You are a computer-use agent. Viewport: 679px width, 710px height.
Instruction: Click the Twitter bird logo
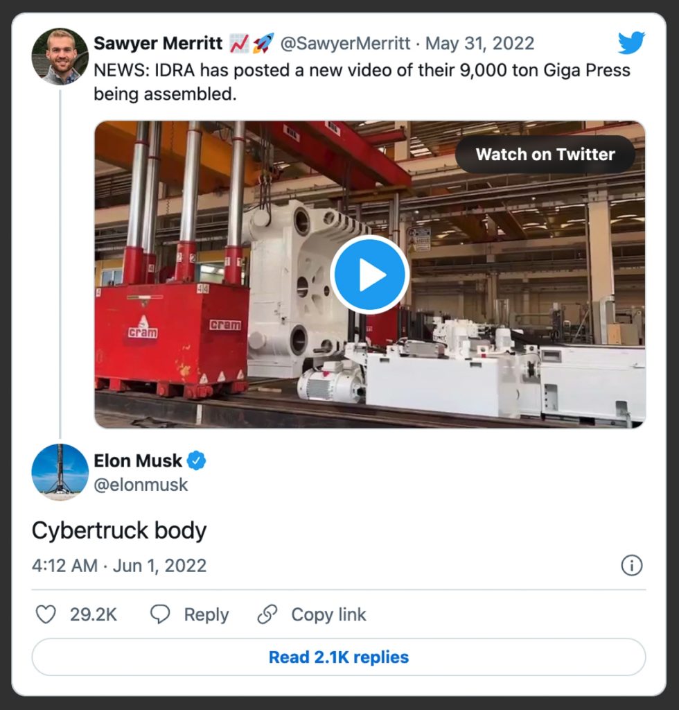(631, 44)
